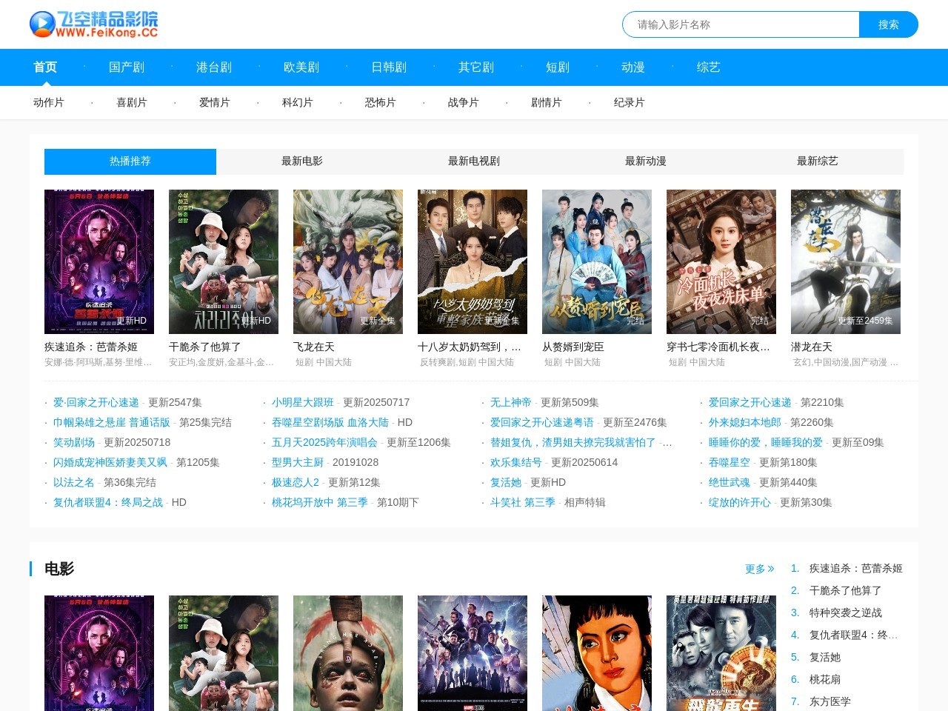Open the 国产剧 navigation menu item
948x711 pixels.
[x=127, y=67]
